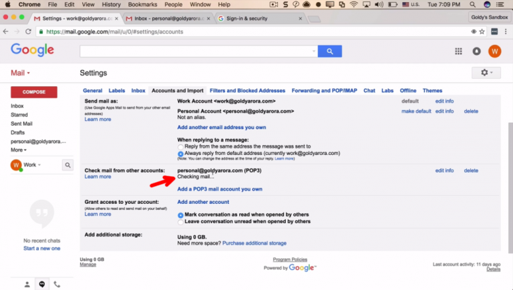Switch to the General tab
This screenshot has width=513, height=290.
93,91
